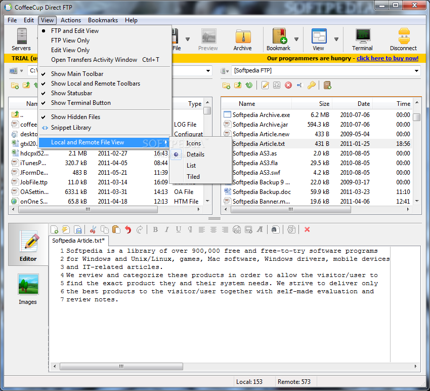
Task: Click the remote pane horizontal scrollbar thumb
Action: coord(291,210)
